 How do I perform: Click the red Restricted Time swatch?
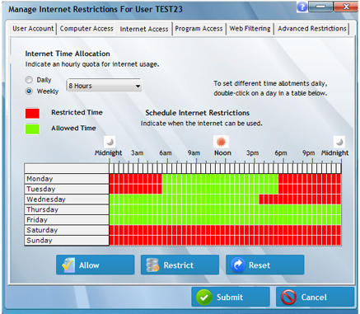(32, 114)
